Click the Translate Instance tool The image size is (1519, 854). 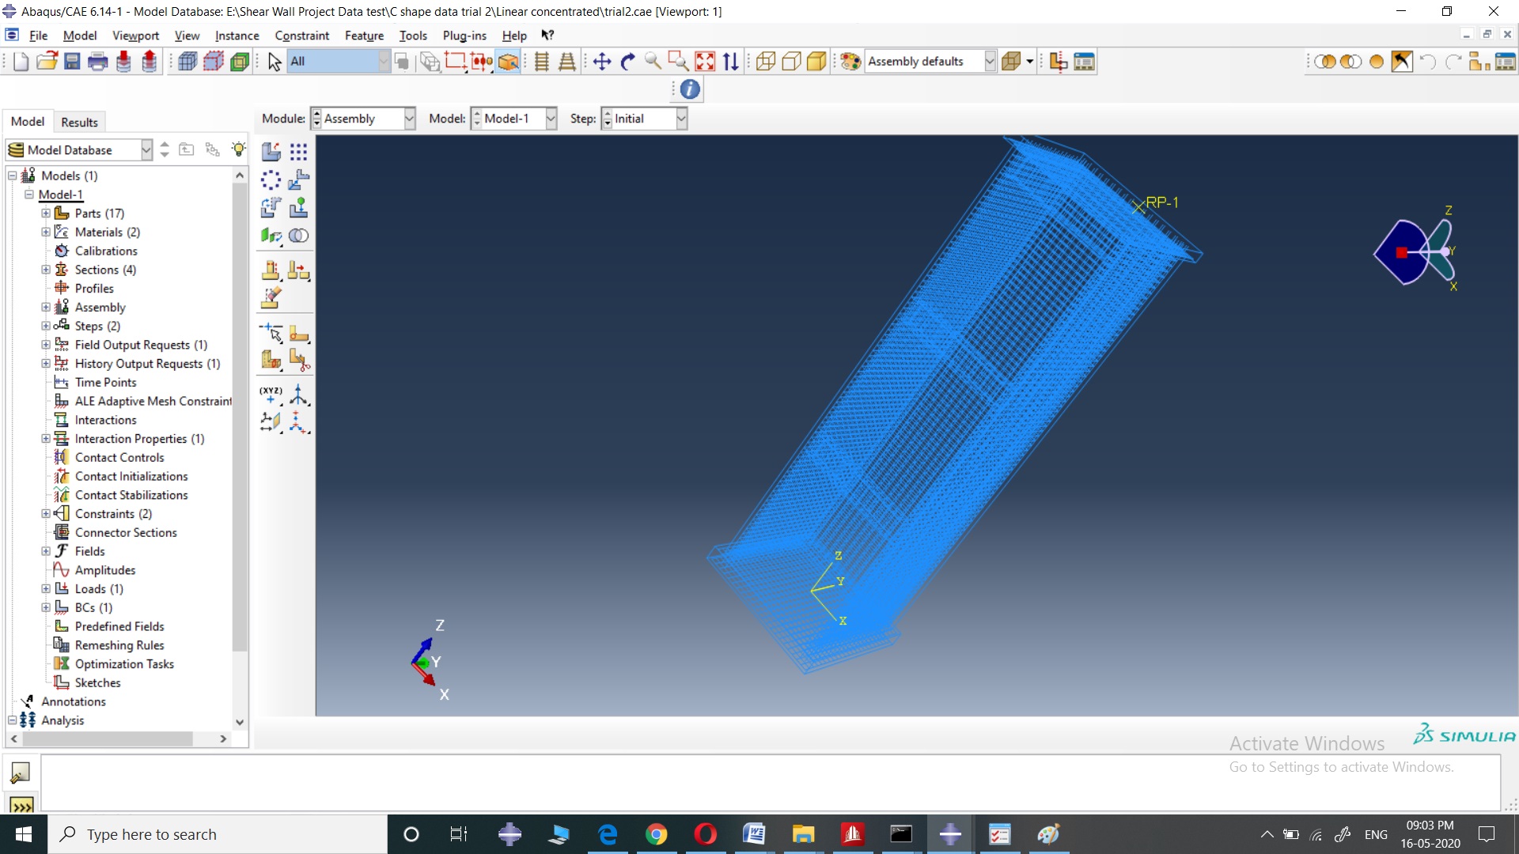(298, 179)
